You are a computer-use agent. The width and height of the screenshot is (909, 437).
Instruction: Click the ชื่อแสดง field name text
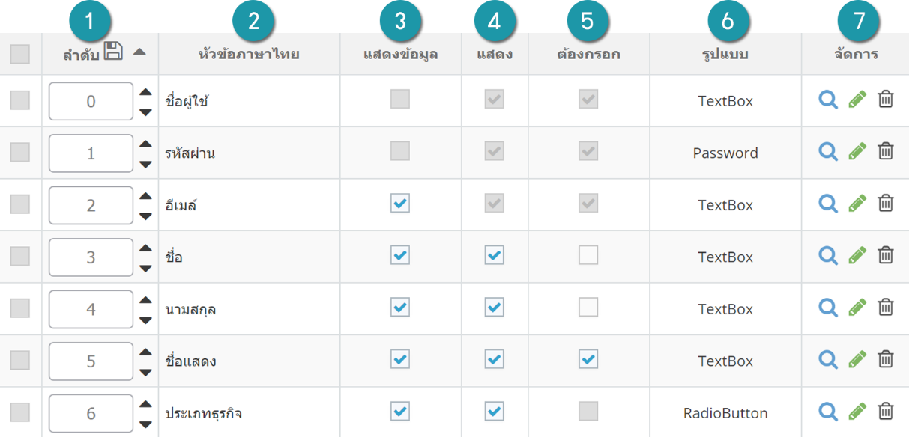click(x=191, y=361)
